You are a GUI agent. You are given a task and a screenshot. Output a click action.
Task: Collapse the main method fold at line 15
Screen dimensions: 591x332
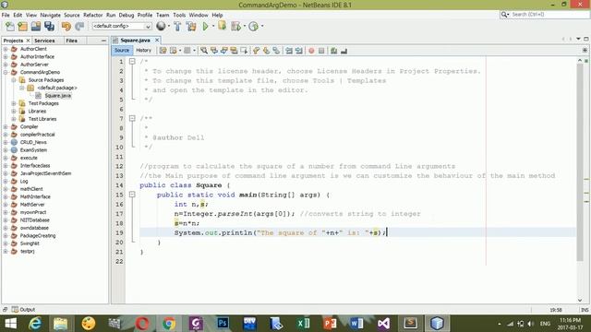[x=132, y=195]
